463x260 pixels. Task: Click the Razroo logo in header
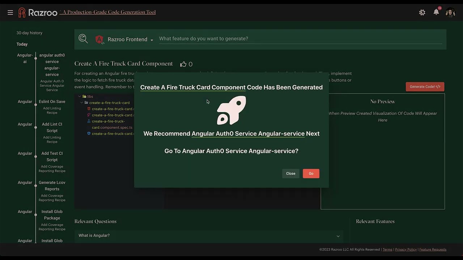coord(38,12)
